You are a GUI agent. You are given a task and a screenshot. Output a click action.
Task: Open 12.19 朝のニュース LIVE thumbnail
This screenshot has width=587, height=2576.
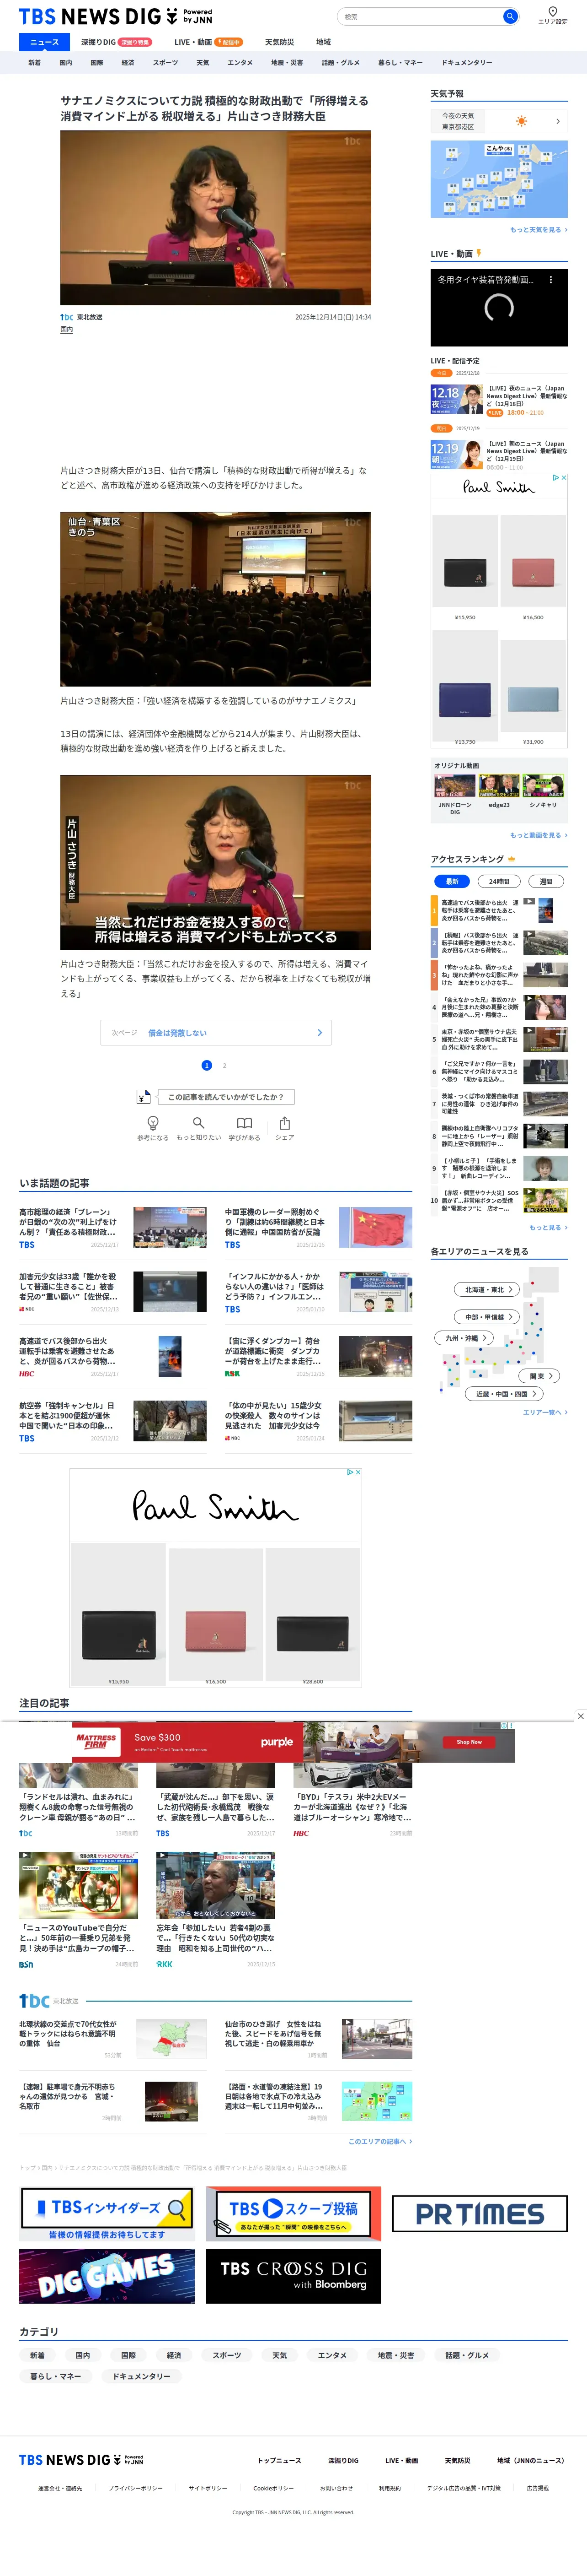coord(456,454)
